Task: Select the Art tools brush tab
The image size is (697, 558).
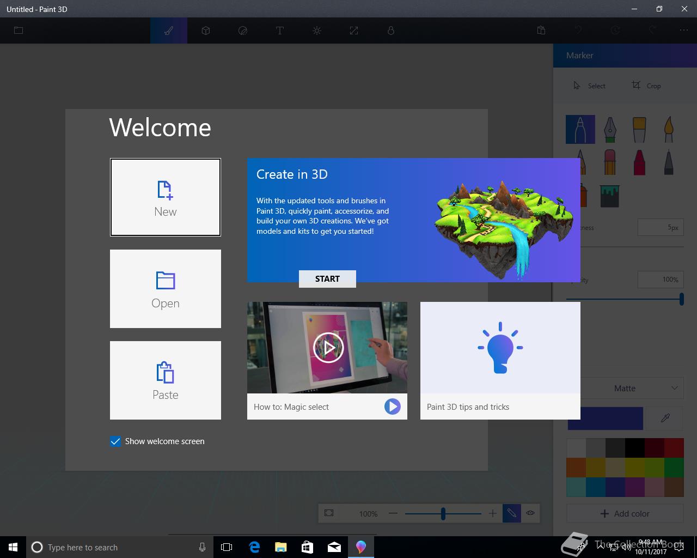Action: (169, 31)
